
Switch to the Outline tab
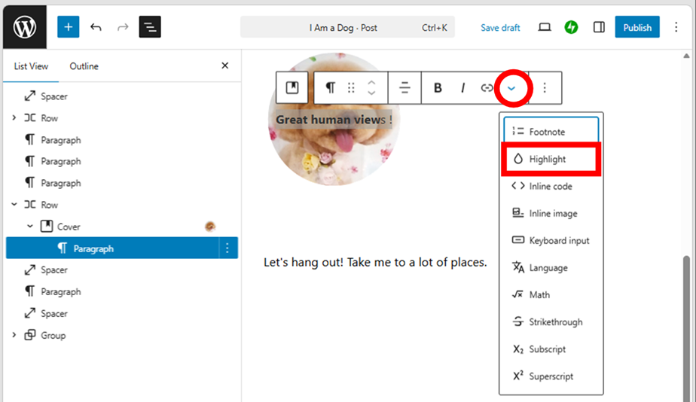point(84,66)
